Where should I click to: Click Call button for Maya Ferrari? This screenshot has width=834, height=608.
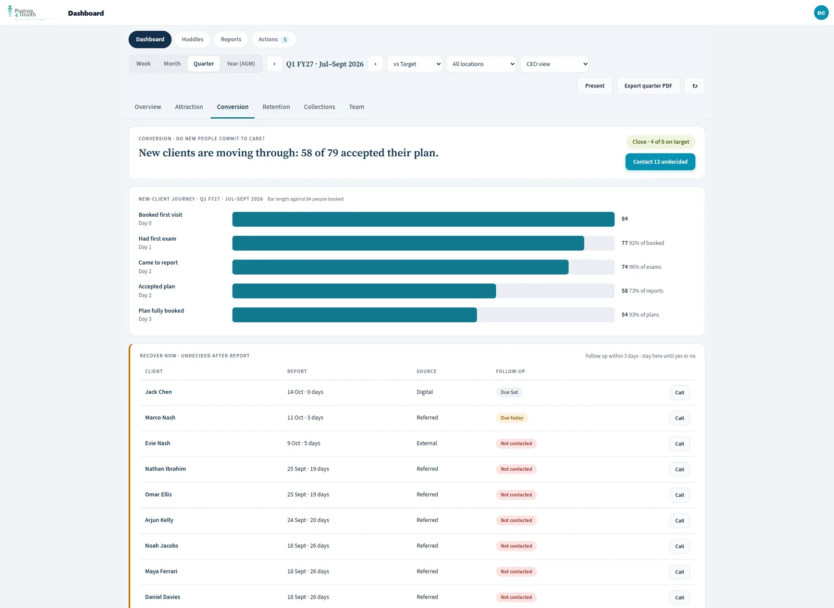[679, 572]
